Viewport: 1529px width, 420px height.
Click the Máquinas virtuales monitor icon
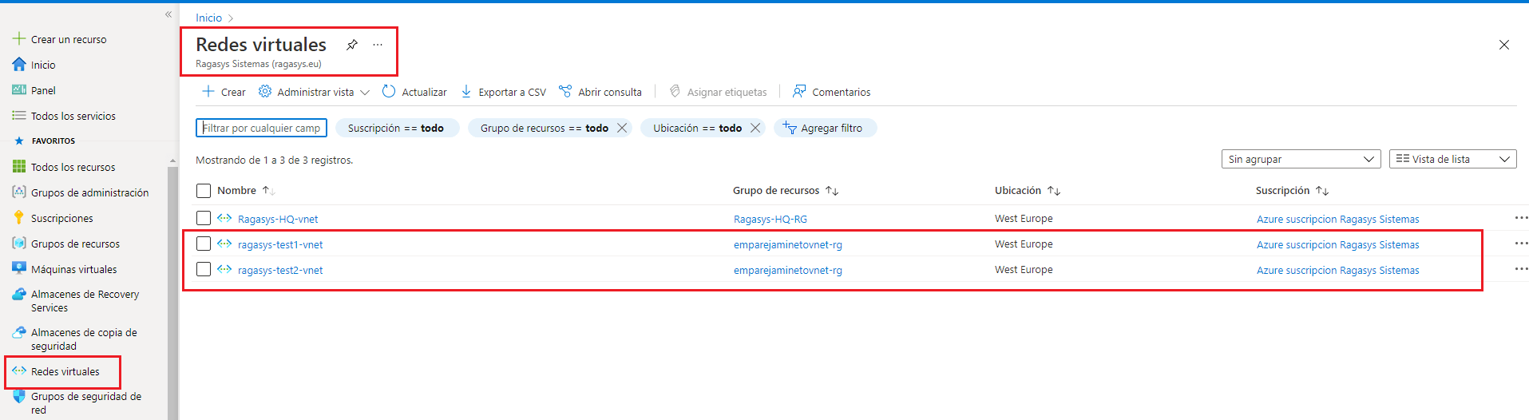click(19, 268)
